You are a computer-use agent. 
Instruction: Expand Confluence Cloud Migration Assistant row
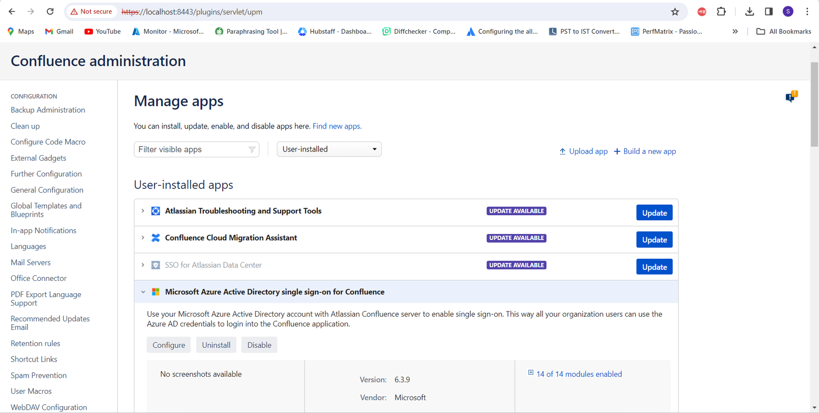(x=143, y=238)
